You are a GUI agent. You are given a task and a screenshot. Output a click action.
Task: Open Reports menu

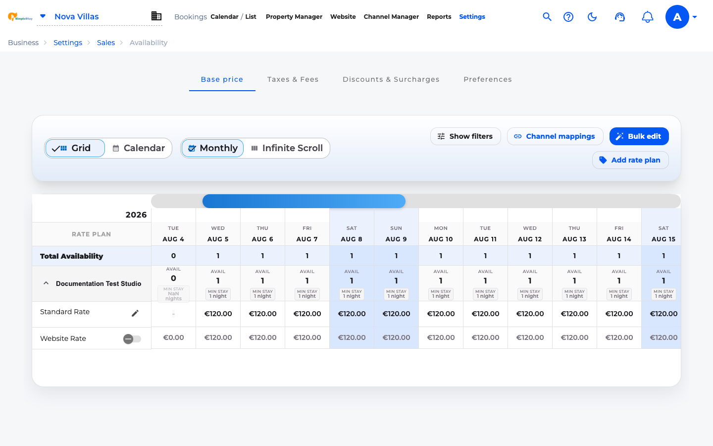point(439,17)
